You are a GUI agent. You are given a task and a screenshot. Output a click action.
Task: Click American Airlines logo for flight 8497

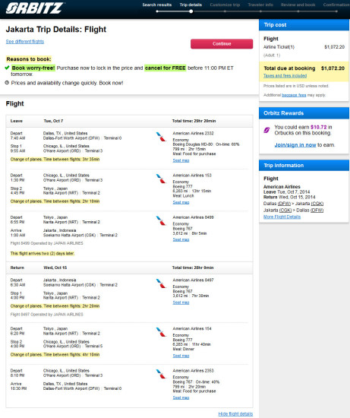(x=161, y=283)
